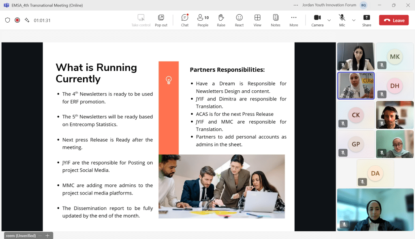Click Take control of presentation

pos(141,20)
